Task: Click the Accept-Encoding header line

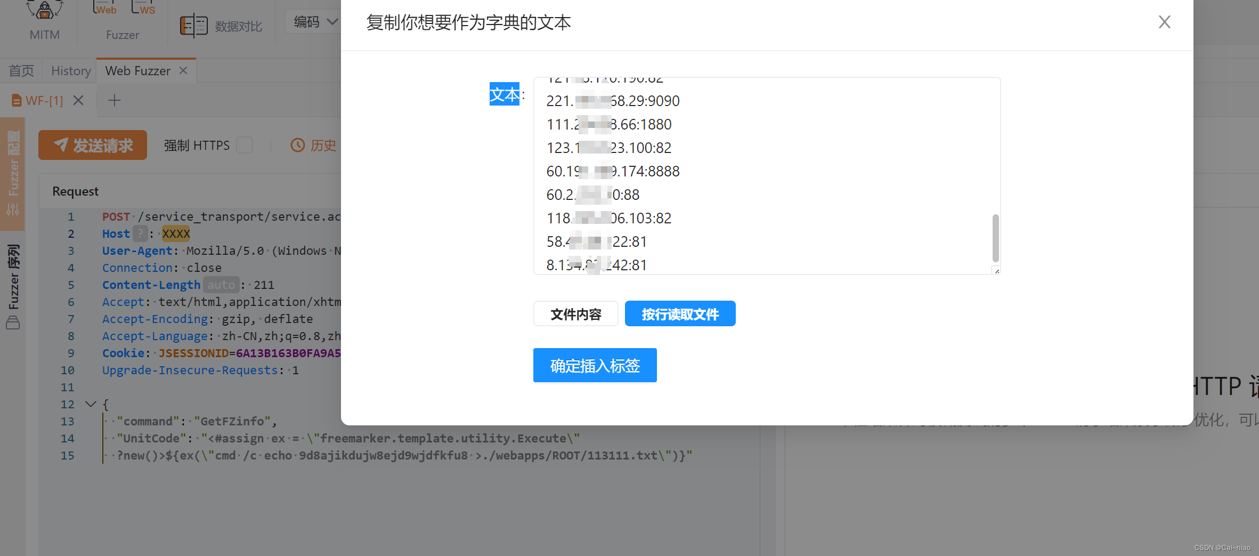Action: click(x=207, y=319)
